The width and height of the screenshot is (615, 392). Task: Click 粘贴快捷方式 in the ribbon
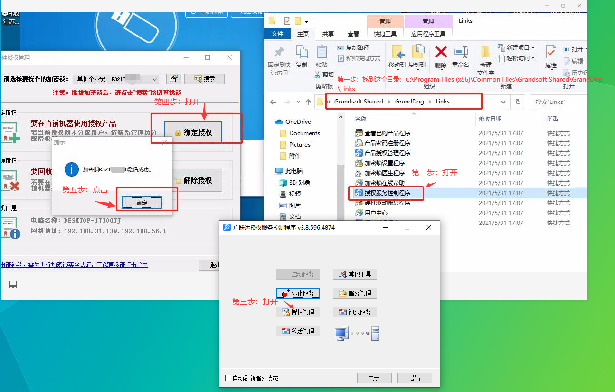tap(359, 58)
